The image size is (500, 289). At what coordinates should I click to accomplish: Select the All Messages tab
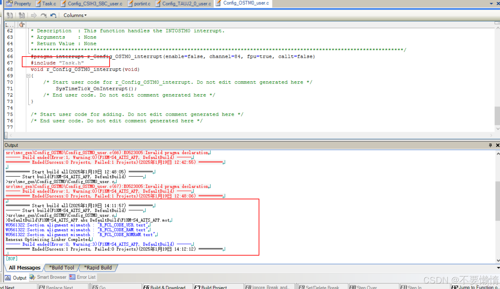pos(24,267)
